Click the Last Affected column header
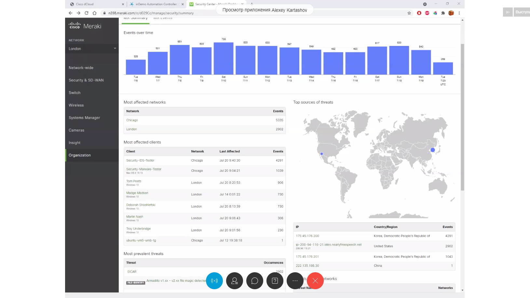The height and width of the screenshot is (298, 530). [230, 151]
